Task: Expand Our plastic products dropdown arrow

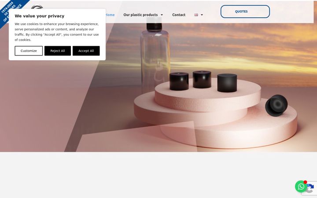Action: [162, 15]
